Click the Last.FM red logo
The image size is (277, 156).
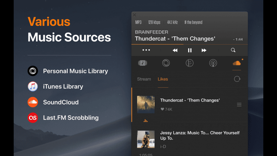[x=33, y=118]
